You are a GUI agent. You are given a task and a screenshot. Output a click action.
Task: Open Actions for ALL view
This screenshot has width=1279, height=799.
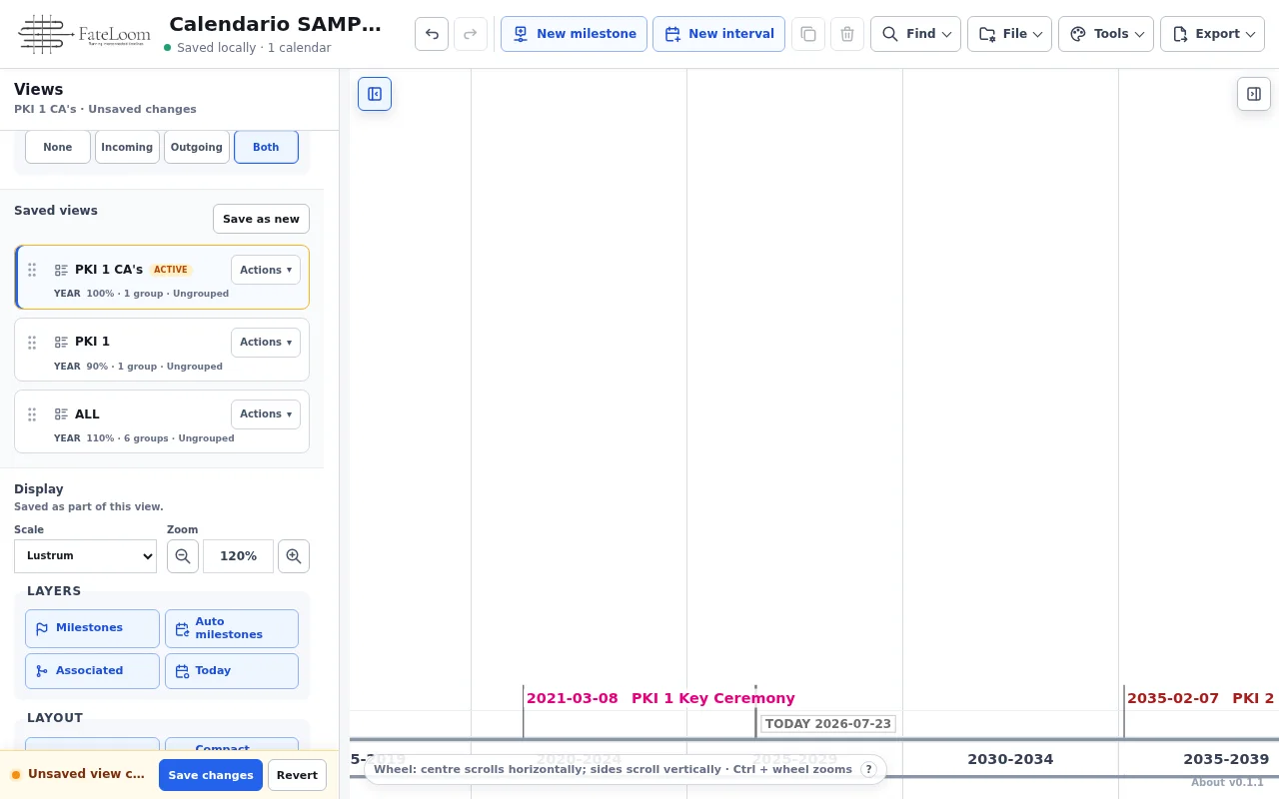pos(266,414)
